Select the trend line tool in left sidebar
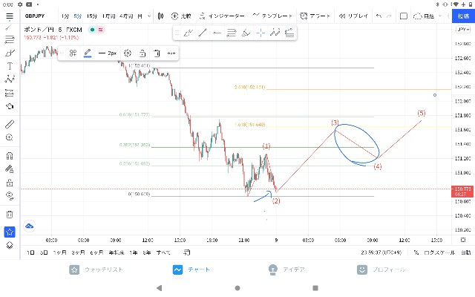This screenshot has width=475, height=297. 9,28
